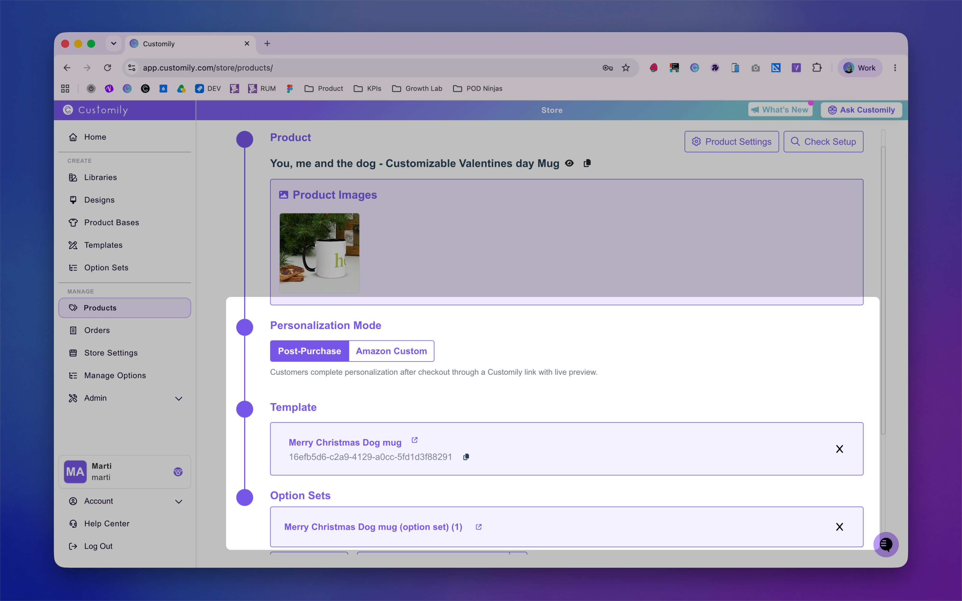The width and height of the screenshot is (962, 601).
Task: Open the Product bookmarks folder
Action: 323,89
